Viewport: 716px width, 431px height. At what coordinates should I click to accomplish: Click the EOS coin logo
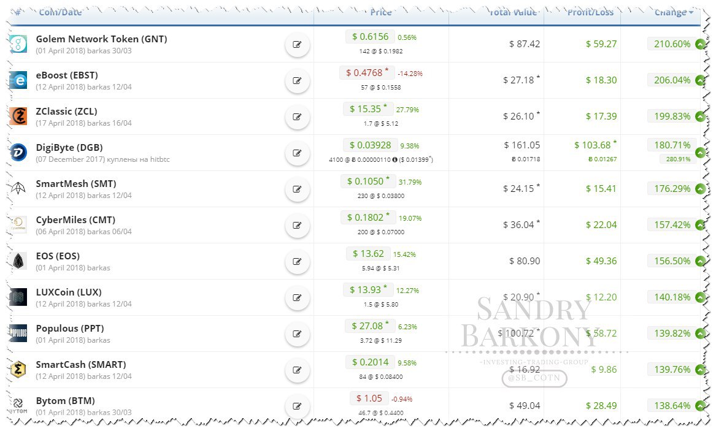18,261
